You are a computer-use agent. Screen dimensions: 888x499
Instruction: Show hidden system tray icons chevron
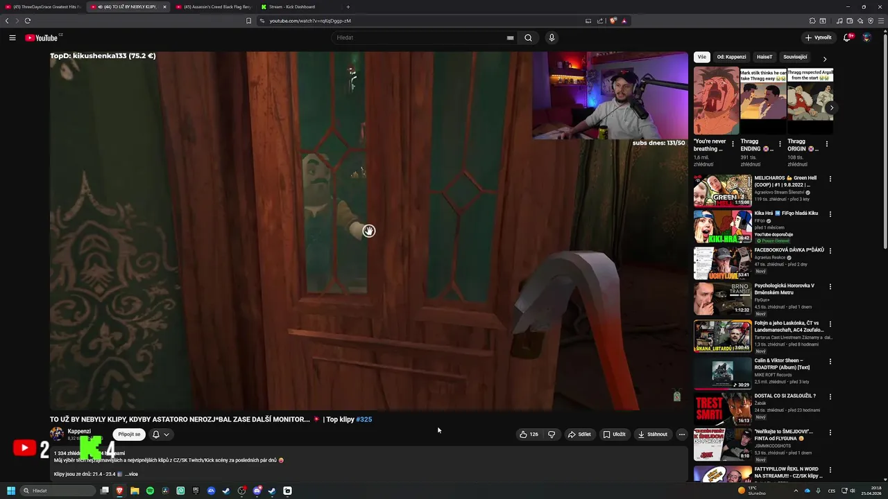tap(797, 491)
